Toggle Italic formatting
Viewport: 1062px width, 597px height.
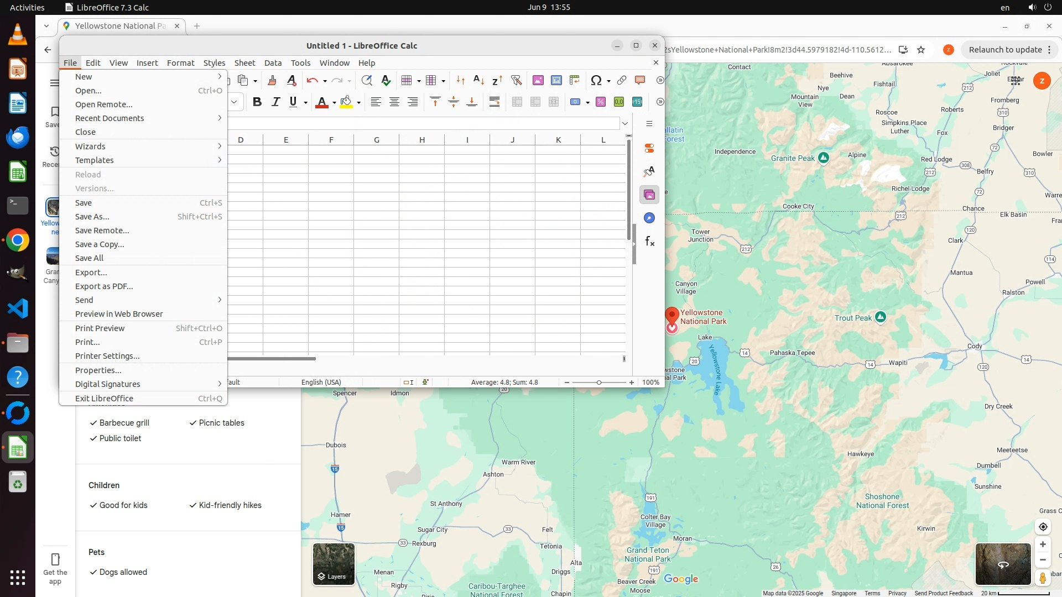(x=275, y=102)
